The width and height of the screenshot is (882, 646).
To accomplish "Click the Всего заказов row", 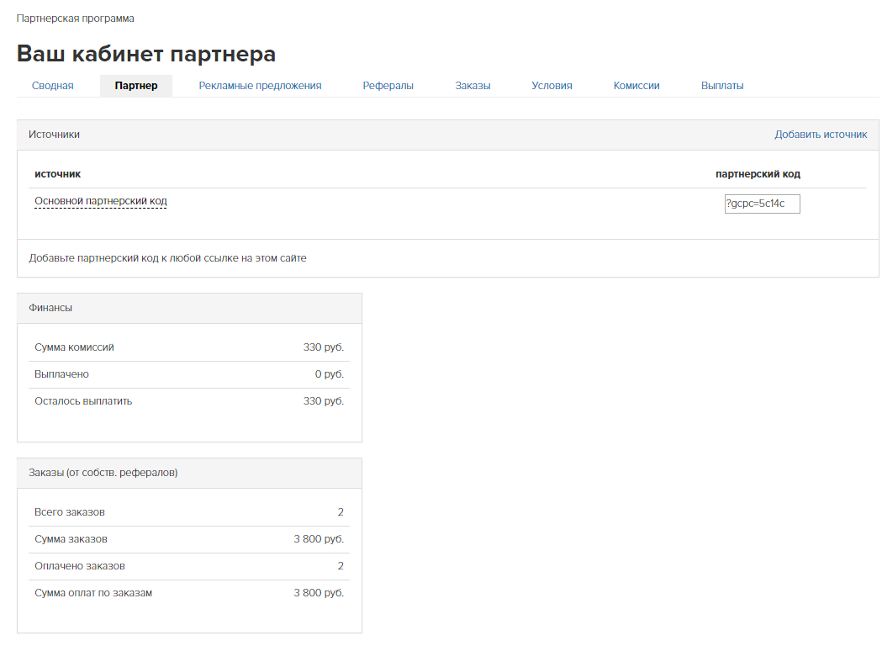I will coord(189,512).
